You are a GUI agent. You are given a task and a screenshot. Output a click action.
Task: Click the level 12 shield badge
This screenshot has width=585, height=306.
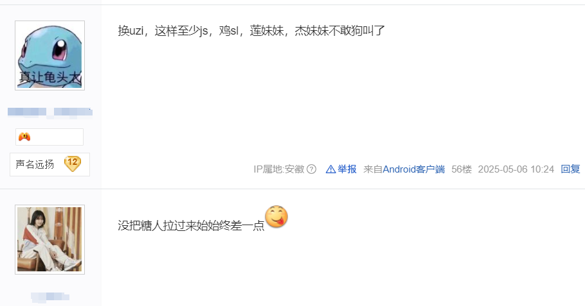pyautogui.click(x=73, y=164)
